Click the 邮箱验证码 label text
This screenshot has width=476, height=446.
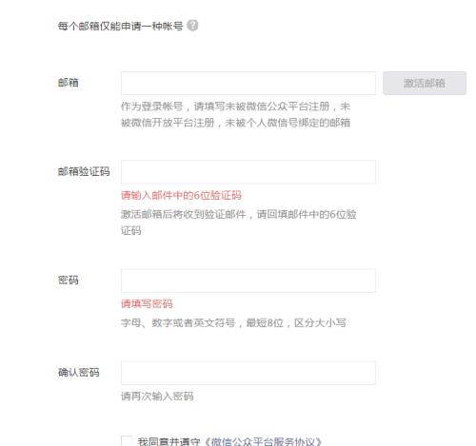point(84,171)
